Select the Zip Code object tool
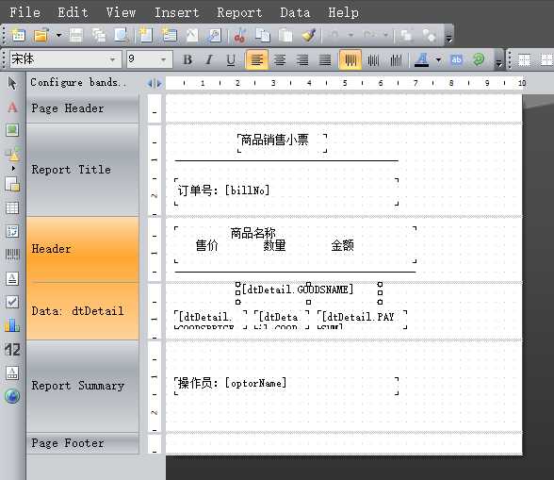 pos(12,350)
